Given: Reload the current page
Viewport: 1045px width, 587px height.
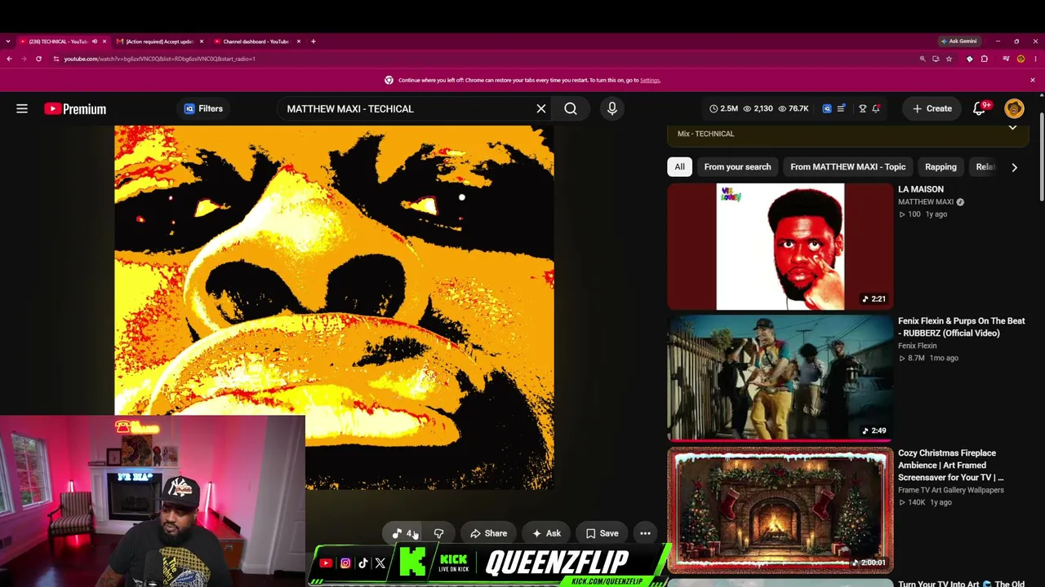Looking at the screenshot, I should pyautogui.click(x=38, y=59).
